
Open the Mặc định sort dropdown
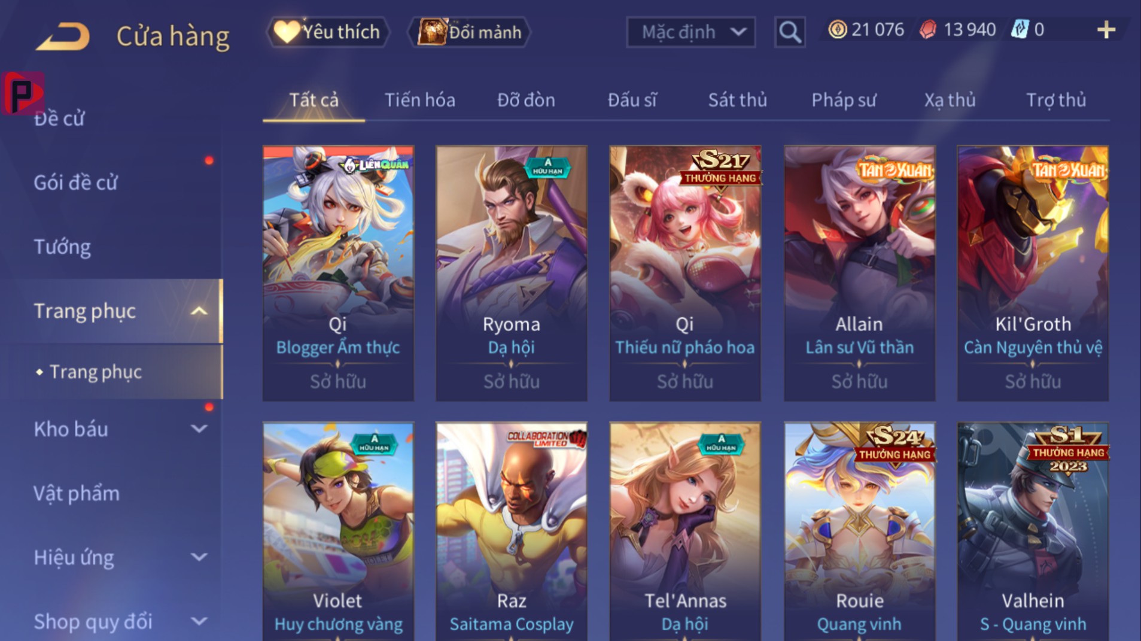click(690, 32)
